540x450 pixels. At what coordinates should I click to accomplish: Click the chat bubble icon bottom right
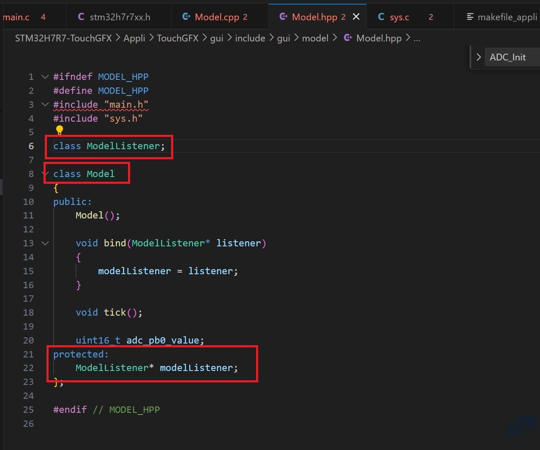[522, 427]
